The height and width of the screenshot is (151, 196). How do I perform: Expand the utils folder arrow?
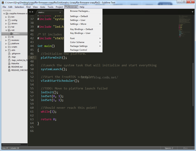[x=6, y=50]
